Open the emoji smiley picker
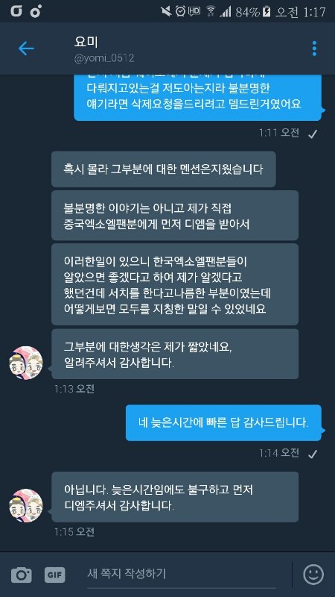This screenshot has height=597, width=335. (313, 574)
